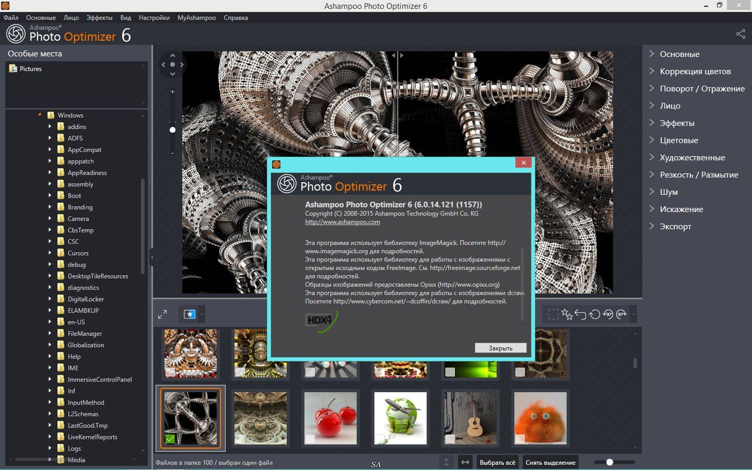
Task: Check the box on the green gradient thumbnail
Action: tap(450, 372)
